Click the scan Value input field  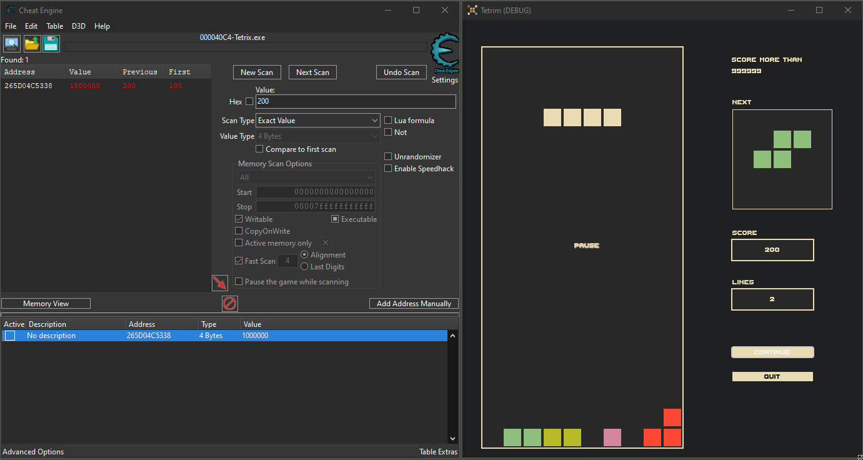point(356,101)
